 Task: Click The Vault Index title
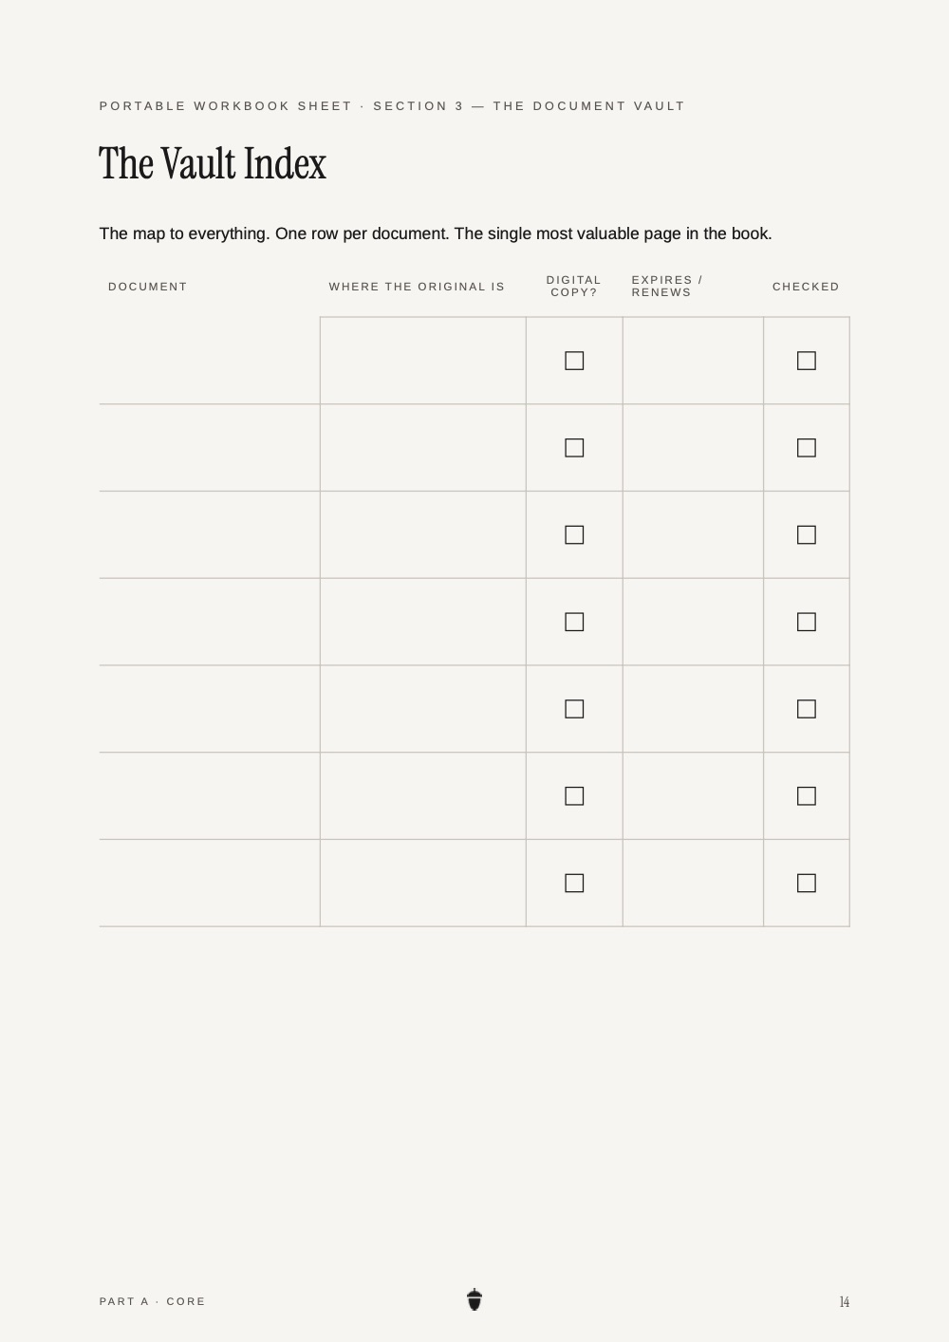(213, 163)
